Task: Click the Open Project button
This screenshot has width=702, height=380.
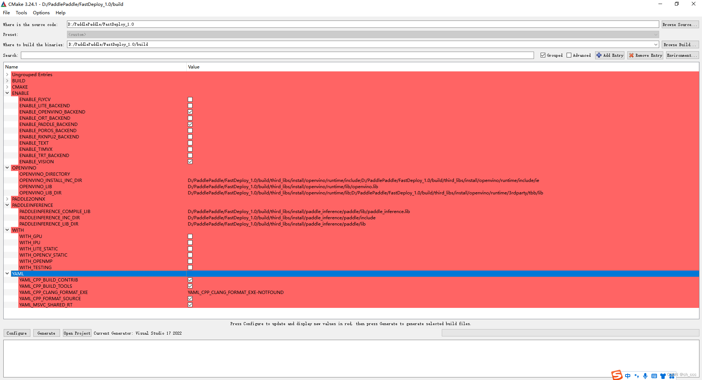Action: pos(77,333)
